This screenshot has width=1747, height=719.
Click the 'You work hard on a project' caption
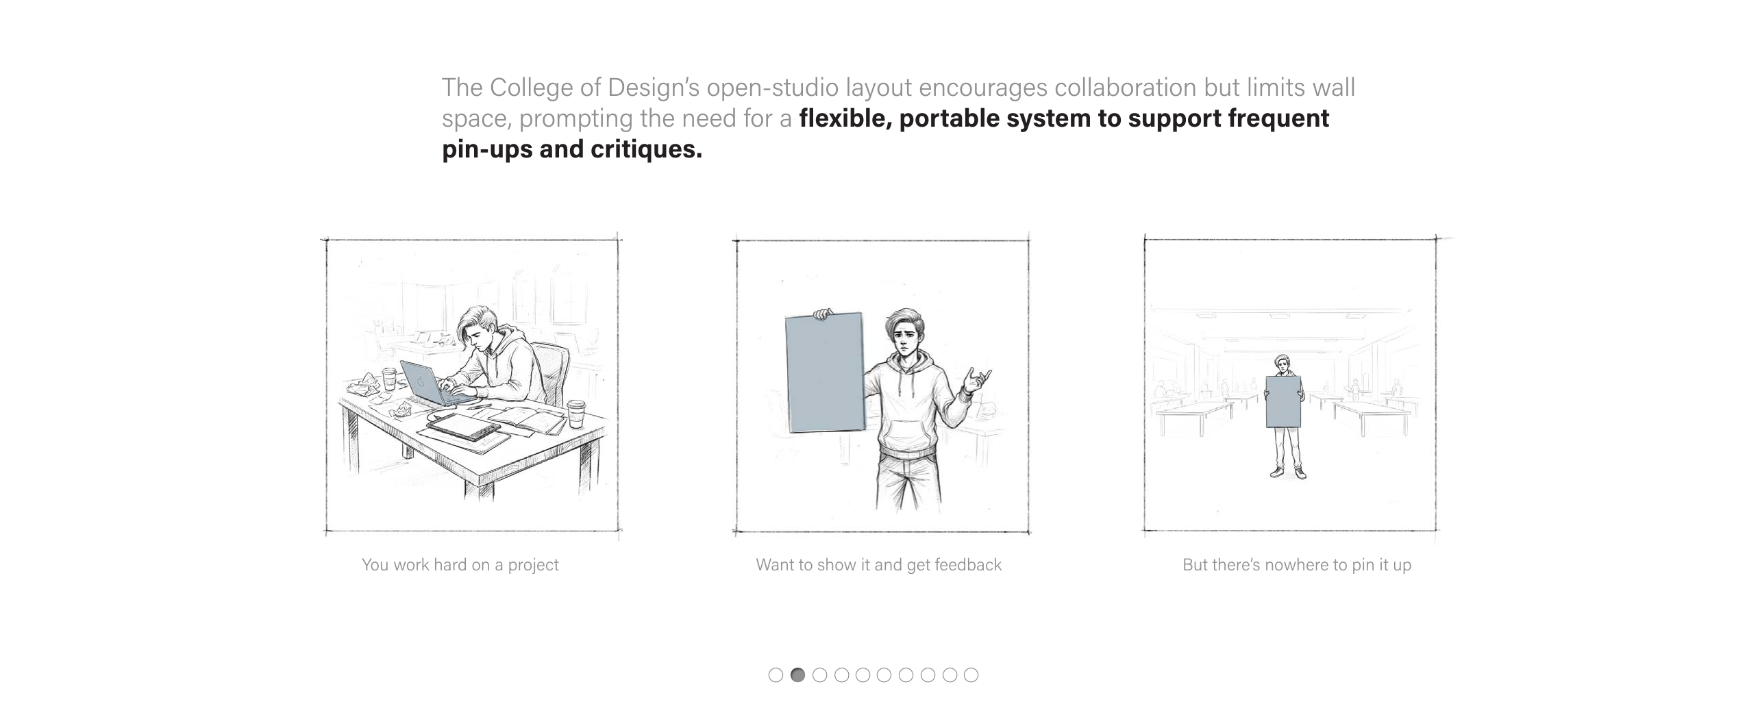pyautogui.click(x=460, y=565)
